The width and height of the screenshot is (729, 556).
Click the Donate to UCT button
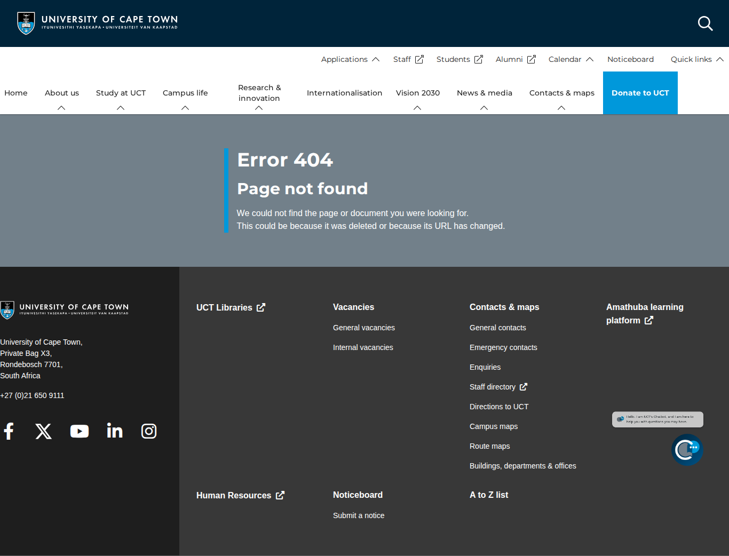coord(640,93)
